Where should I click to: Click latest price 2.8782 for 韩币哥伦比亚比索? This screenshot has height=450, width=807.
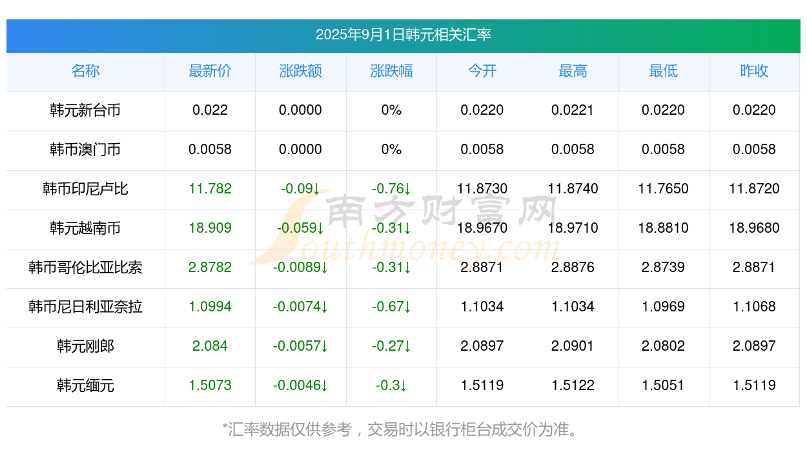pos(210,268)
